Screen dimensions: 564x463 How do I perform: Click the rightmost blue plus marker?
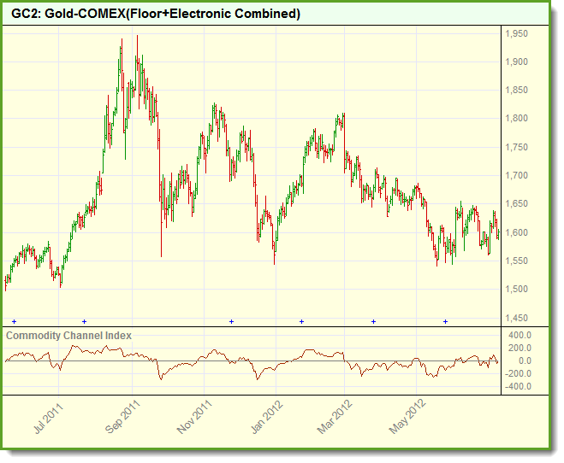coord(445,321)
